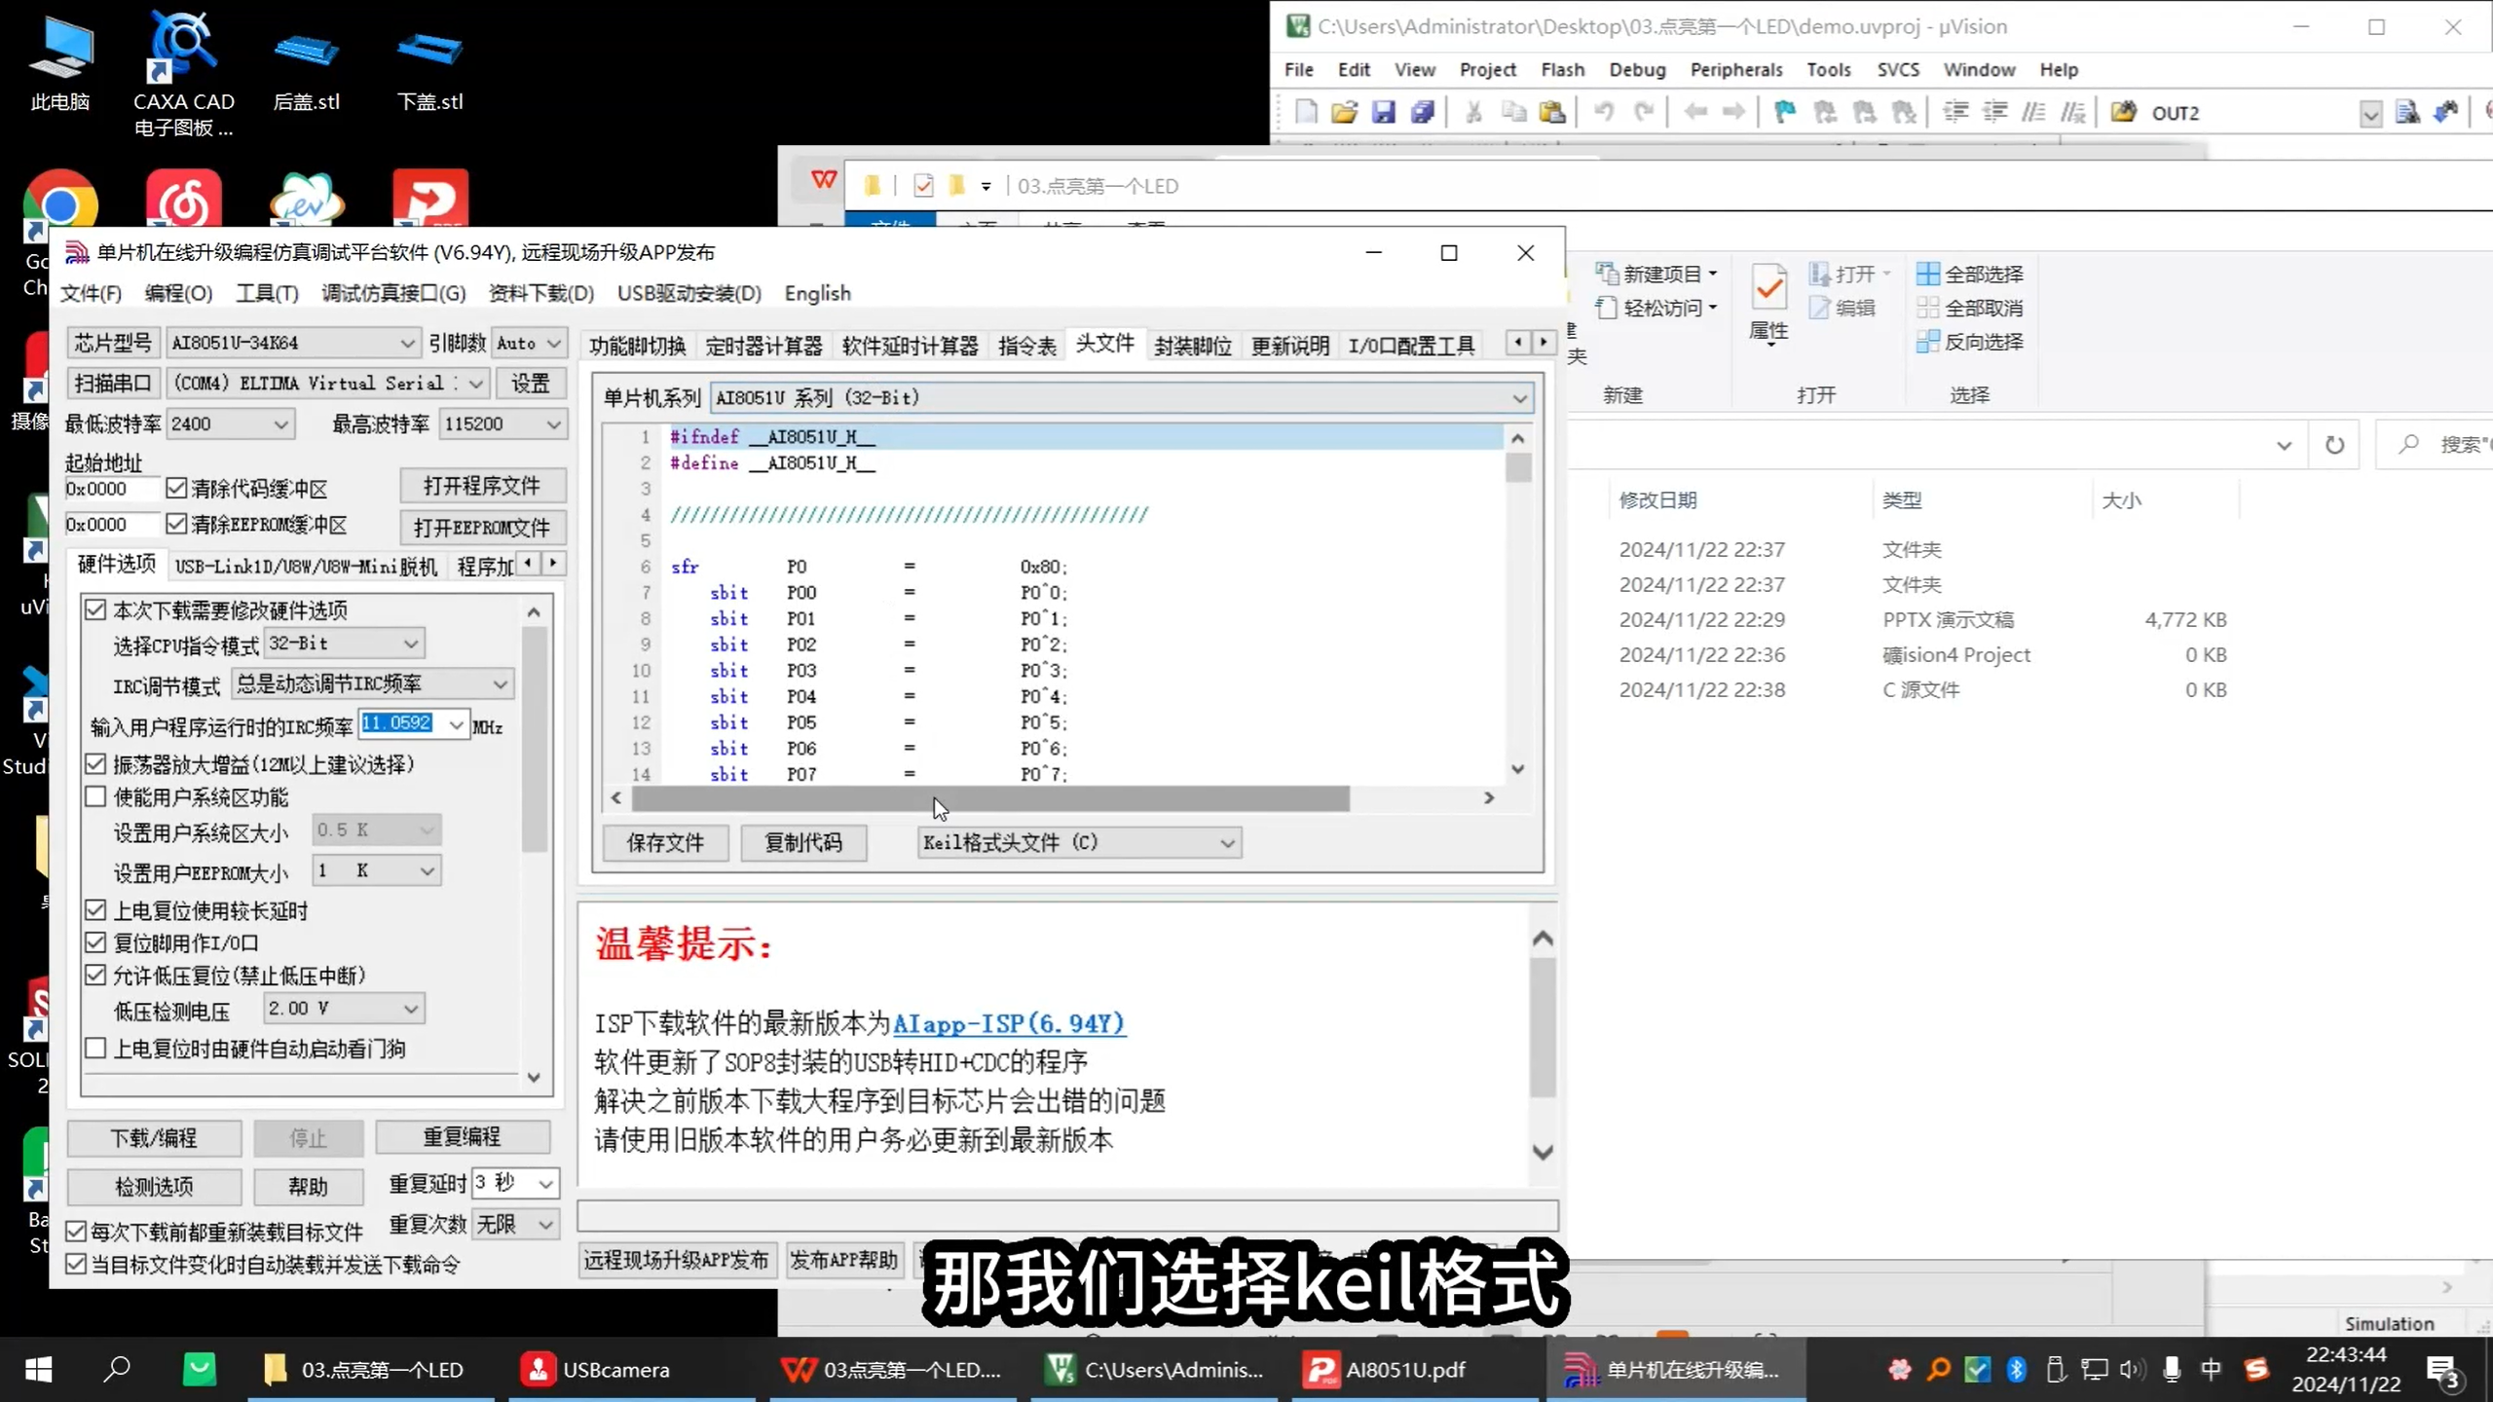The image size is (2493, 1402).
Task: Paste from clipboard in µVision toolbar
Action: [x=1552, y=112]
